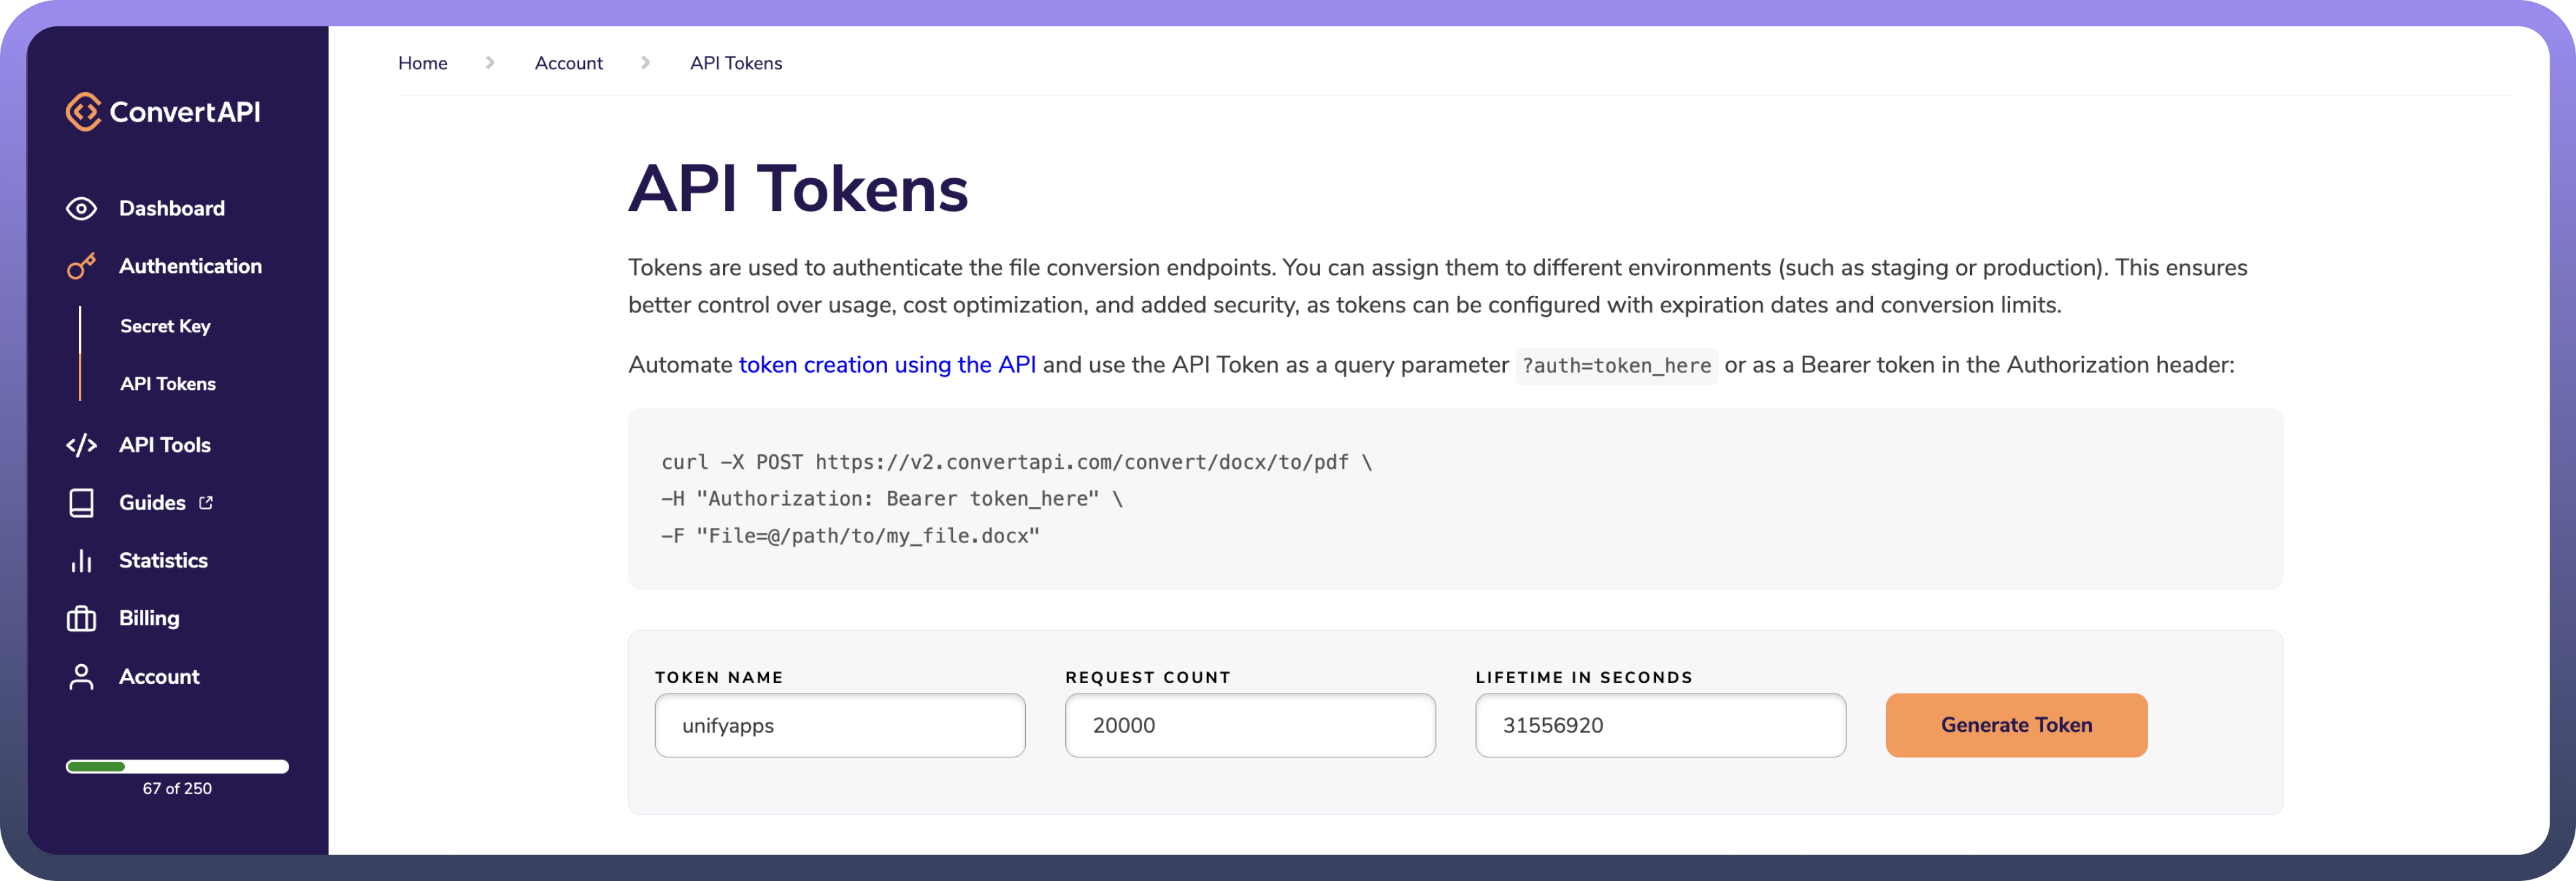Image resolution: width=2576 pixels, height=881 pixels.
Task: Click the ConvertAPI logo icon
Action: pos(83,112)
